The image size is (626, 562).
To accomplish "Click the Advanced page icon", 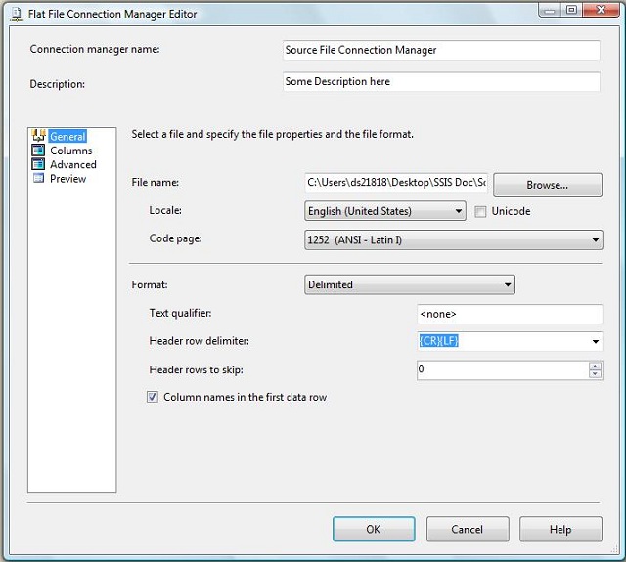I will pos(39,164).
